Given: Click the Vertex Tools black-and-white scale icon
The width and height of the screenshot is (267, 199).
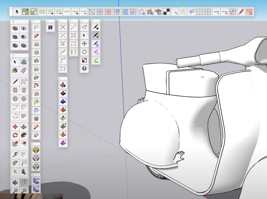Looking at the screenshot, I should pyautogui.click(x=84, y=60).
